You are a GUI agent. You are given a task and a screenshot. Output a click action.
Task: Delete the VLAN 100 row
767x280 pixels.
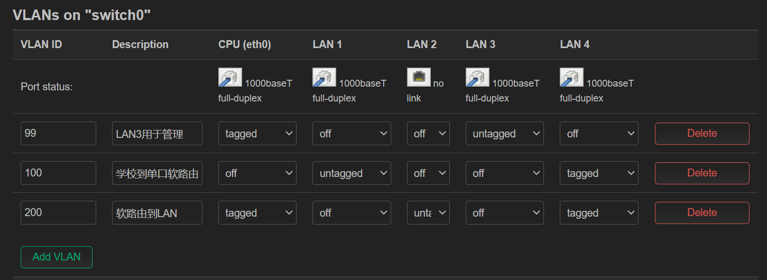tap(701, 173)
